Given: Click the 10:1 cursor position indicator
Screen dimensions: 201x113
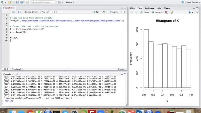Looking at the screenshot, I should tap(6, 69).
